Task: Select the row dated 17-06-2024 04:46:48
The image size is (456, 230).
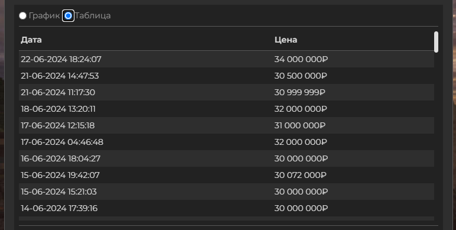Action: pyautogui.click(x=227, y=142)
